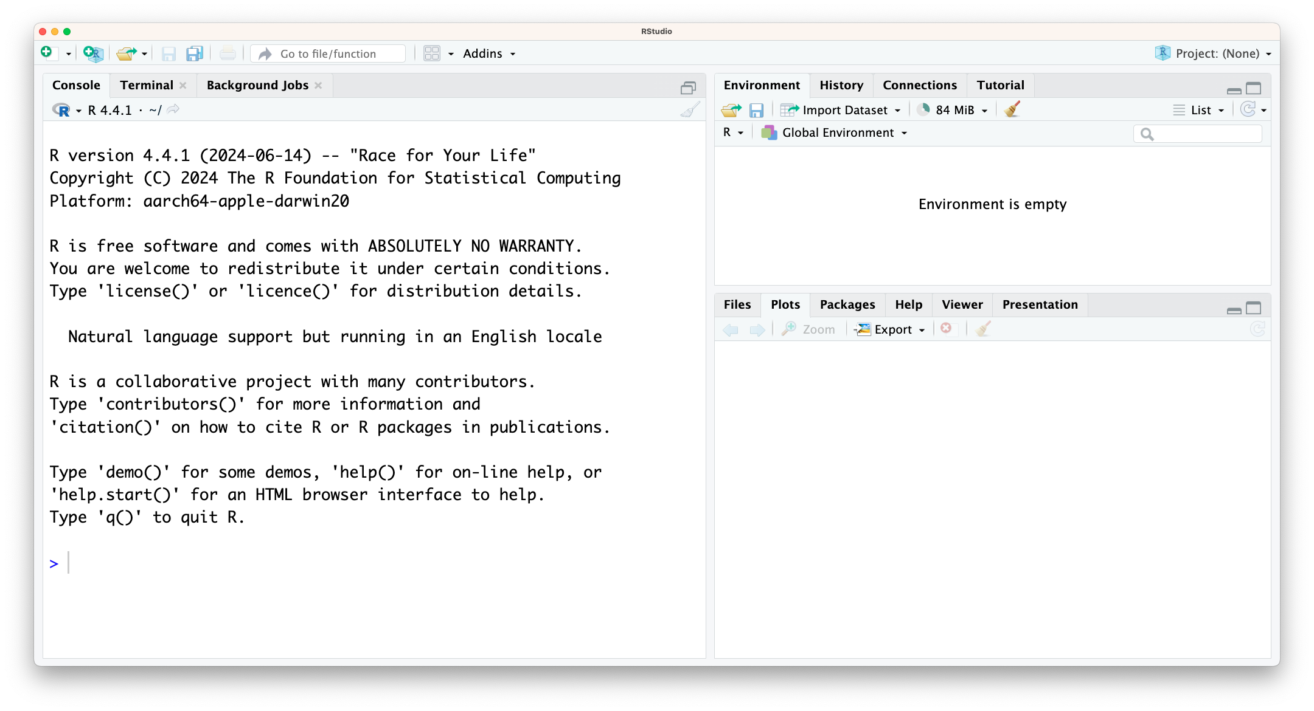Expand the recent files dropdown arrow
This screenshot has width=1314, height=711.
click(145, 54)
